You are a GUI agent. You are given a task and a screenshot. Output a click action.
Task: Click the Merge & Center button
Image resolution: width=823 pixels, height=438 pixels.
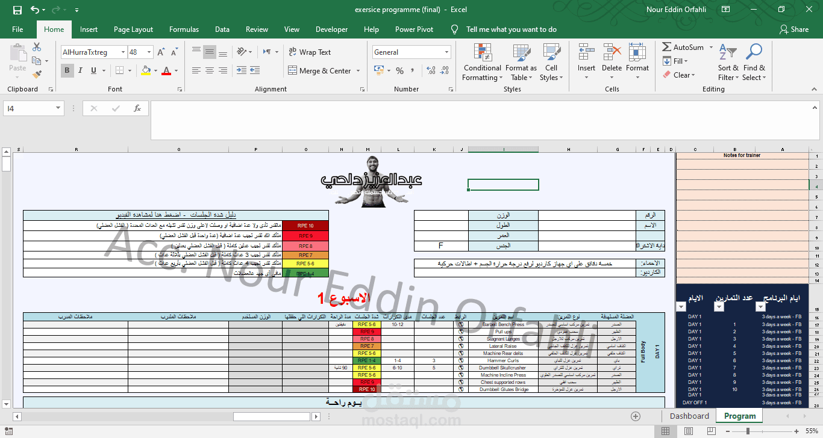click(320, 71)
